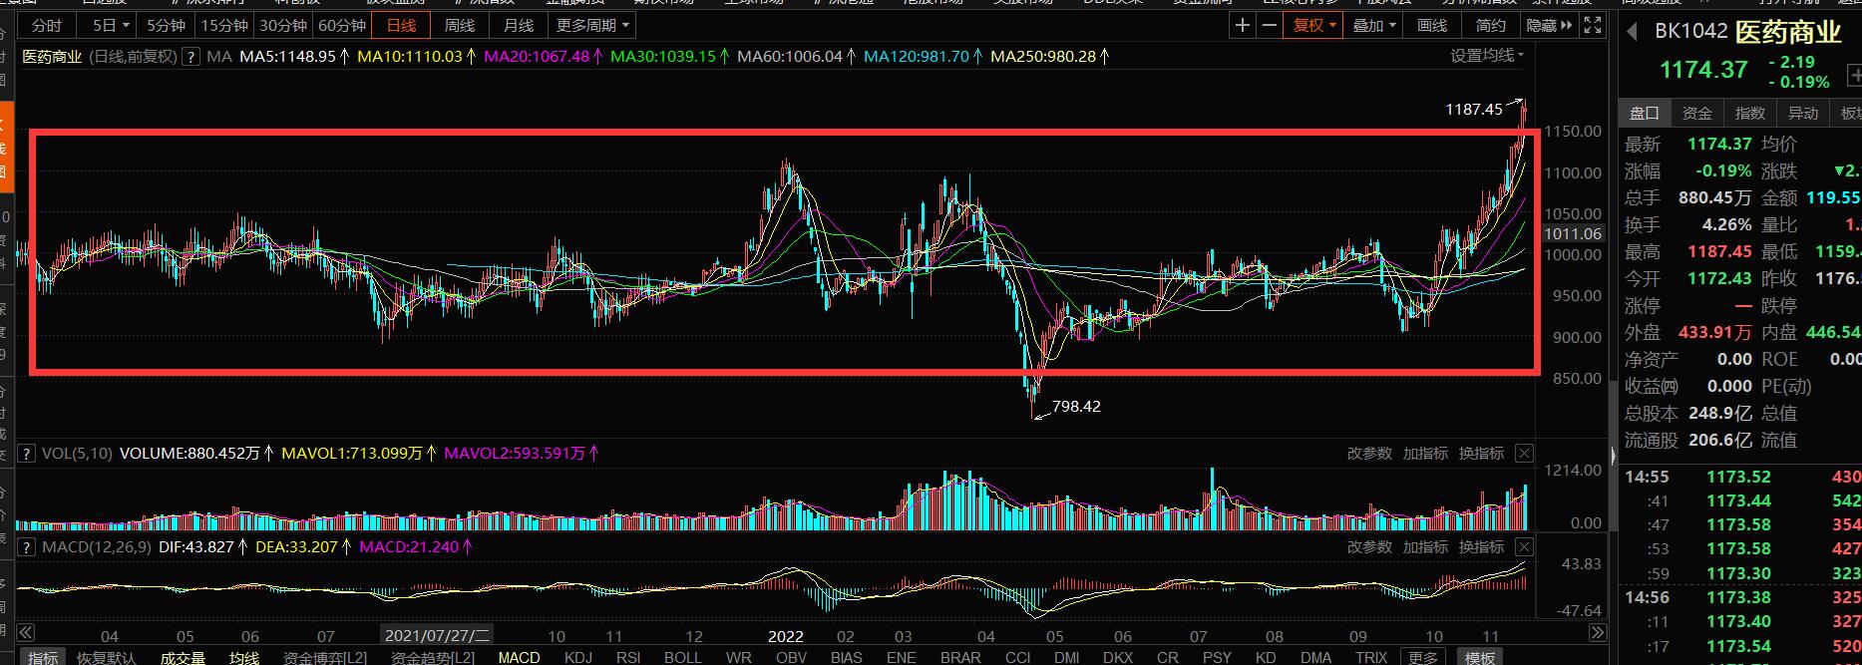Select the 日线 daily chart tab

click(x=402, y=26)
